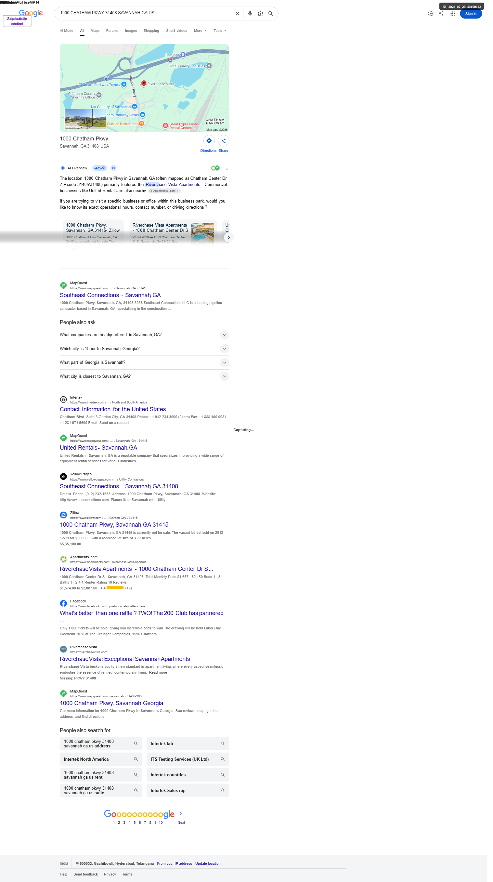Select the Telugu language chip in AI Overview

(x=100, y=168)
